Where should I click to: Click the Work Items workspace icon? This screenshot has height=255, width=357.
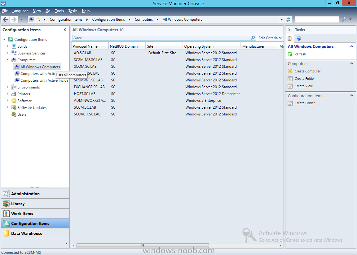pyautogui.click(x=7, y=214)
